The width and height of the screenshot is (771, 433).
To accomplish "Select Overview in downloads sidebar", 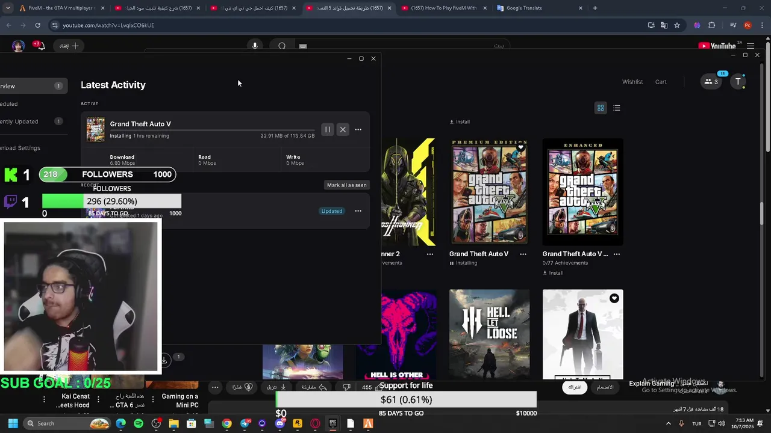I will [x=33, y=86].
